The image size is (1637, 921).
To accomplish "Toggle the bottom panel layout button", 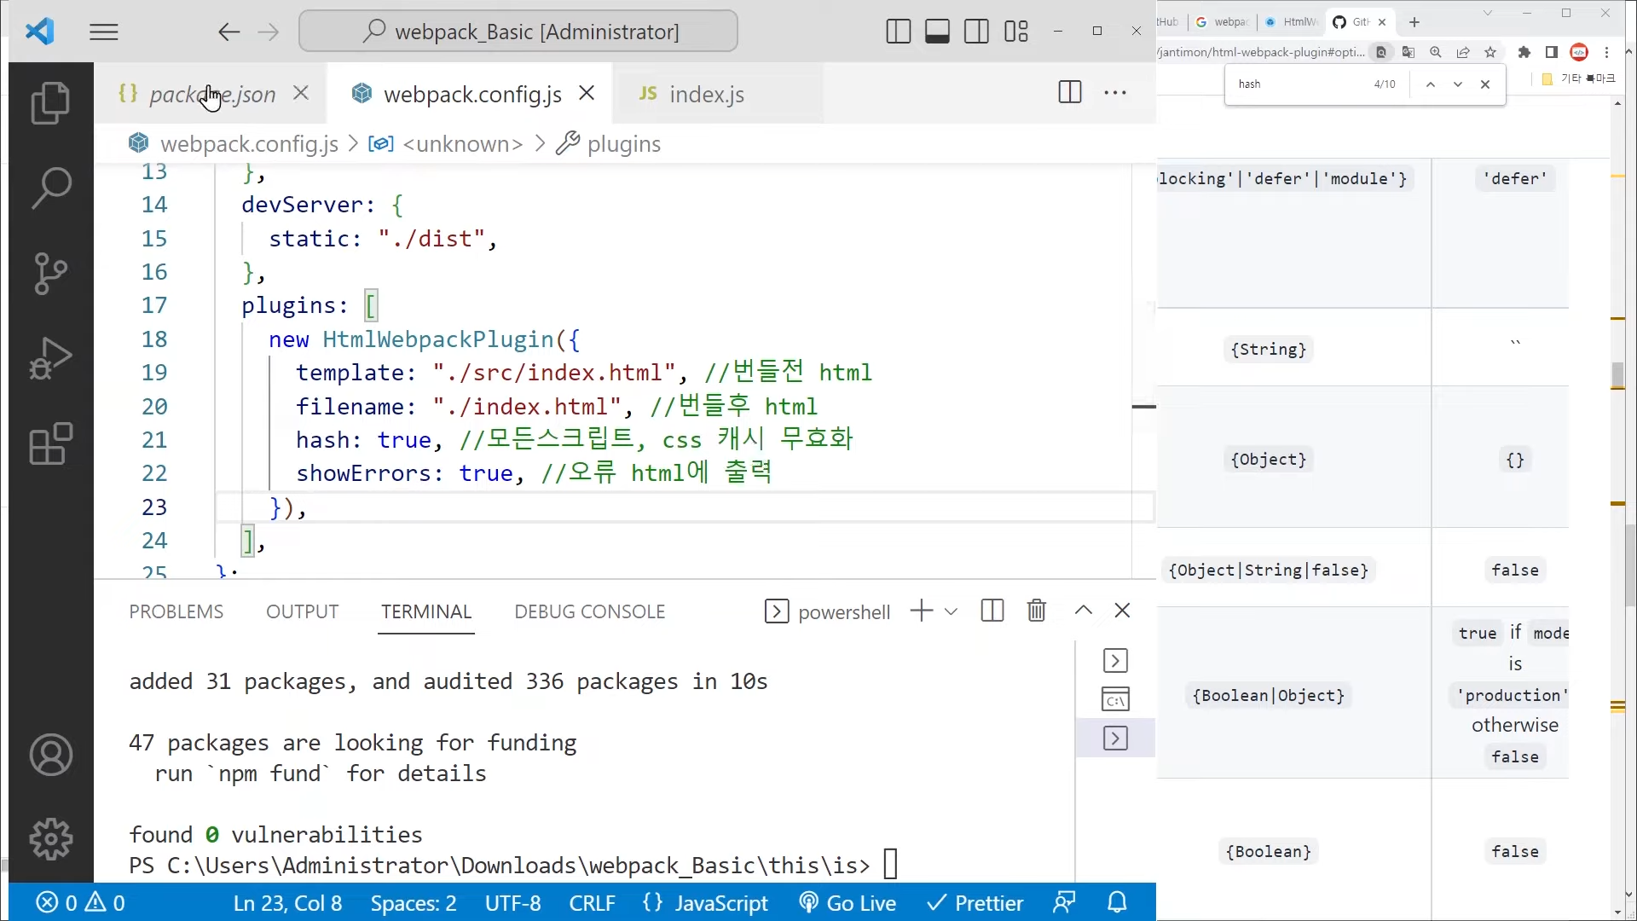I will click(x=937, y=32).
